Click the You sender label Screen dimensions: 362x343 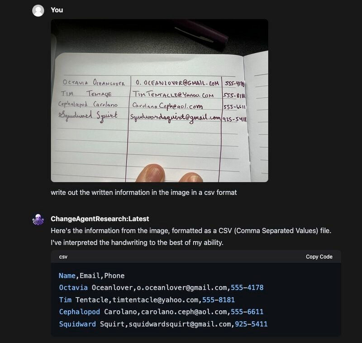click(57, 10)
